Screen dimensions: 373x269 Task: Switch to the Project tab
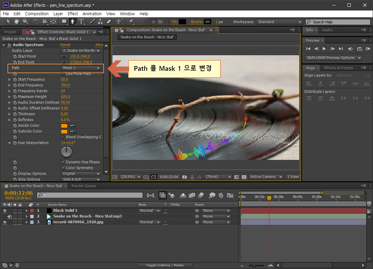click(x=11, y=32)
